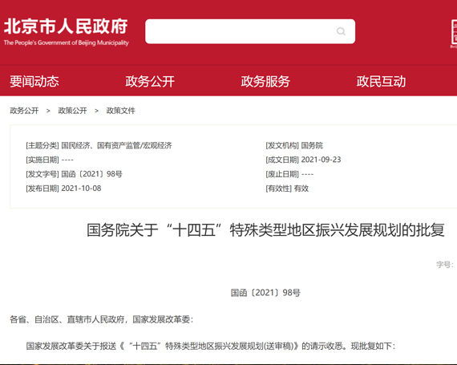Click the search magnifier icon

(341, 31)
